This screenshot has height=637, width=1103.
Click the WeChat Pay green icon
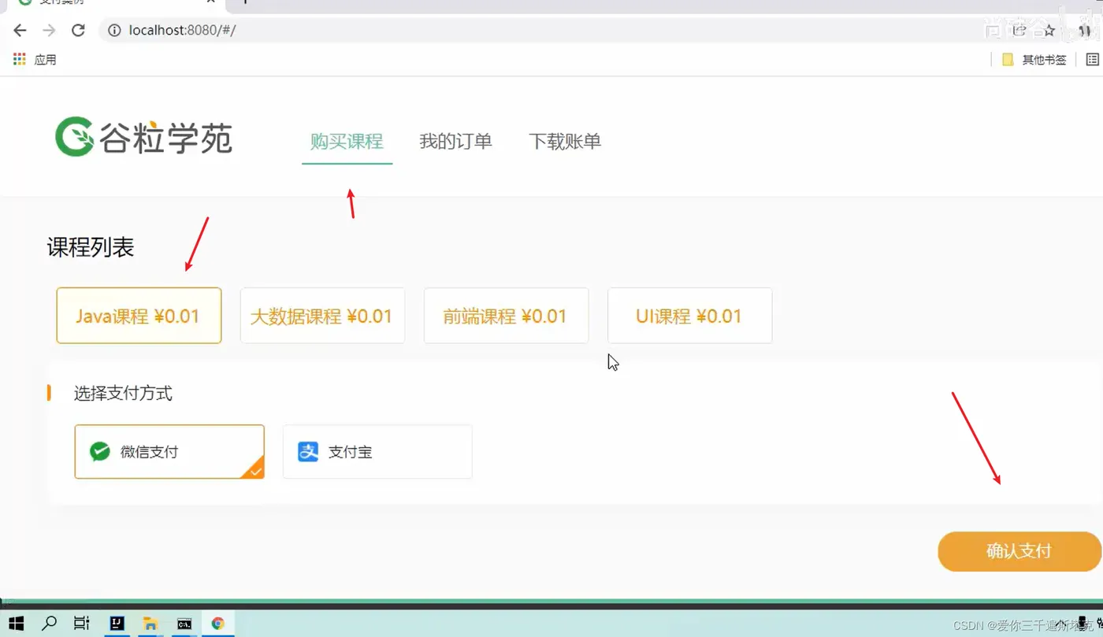pos(100,452)
